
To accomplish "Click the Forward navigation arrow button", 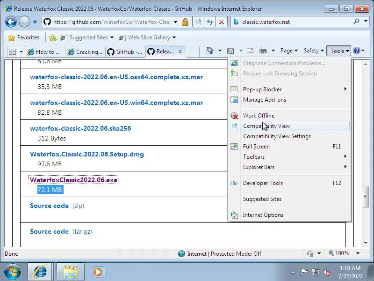I will tap(24, 22).
